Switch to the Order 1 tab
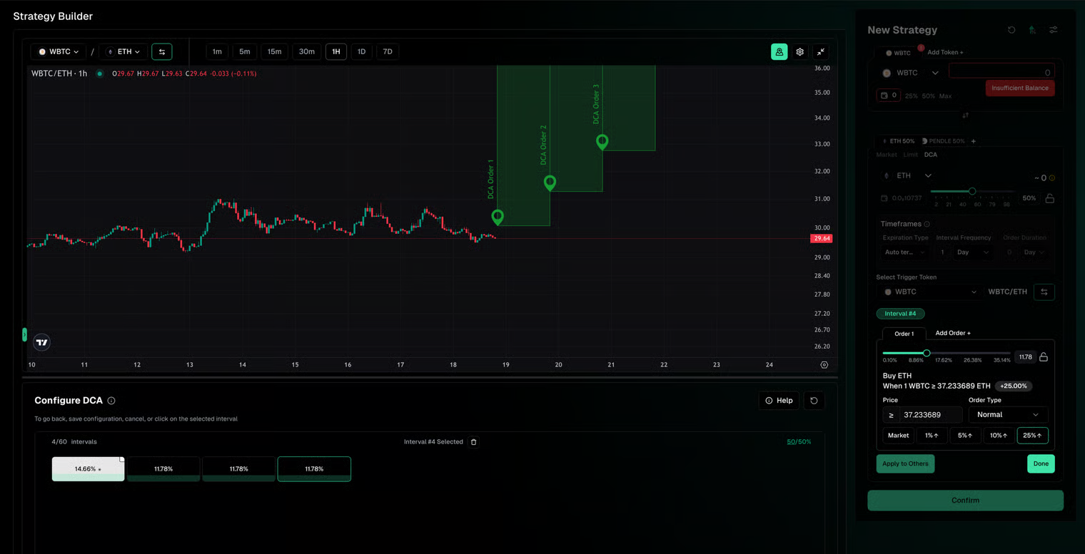This screenshot has width=1085, height=554. click(904, 334)
